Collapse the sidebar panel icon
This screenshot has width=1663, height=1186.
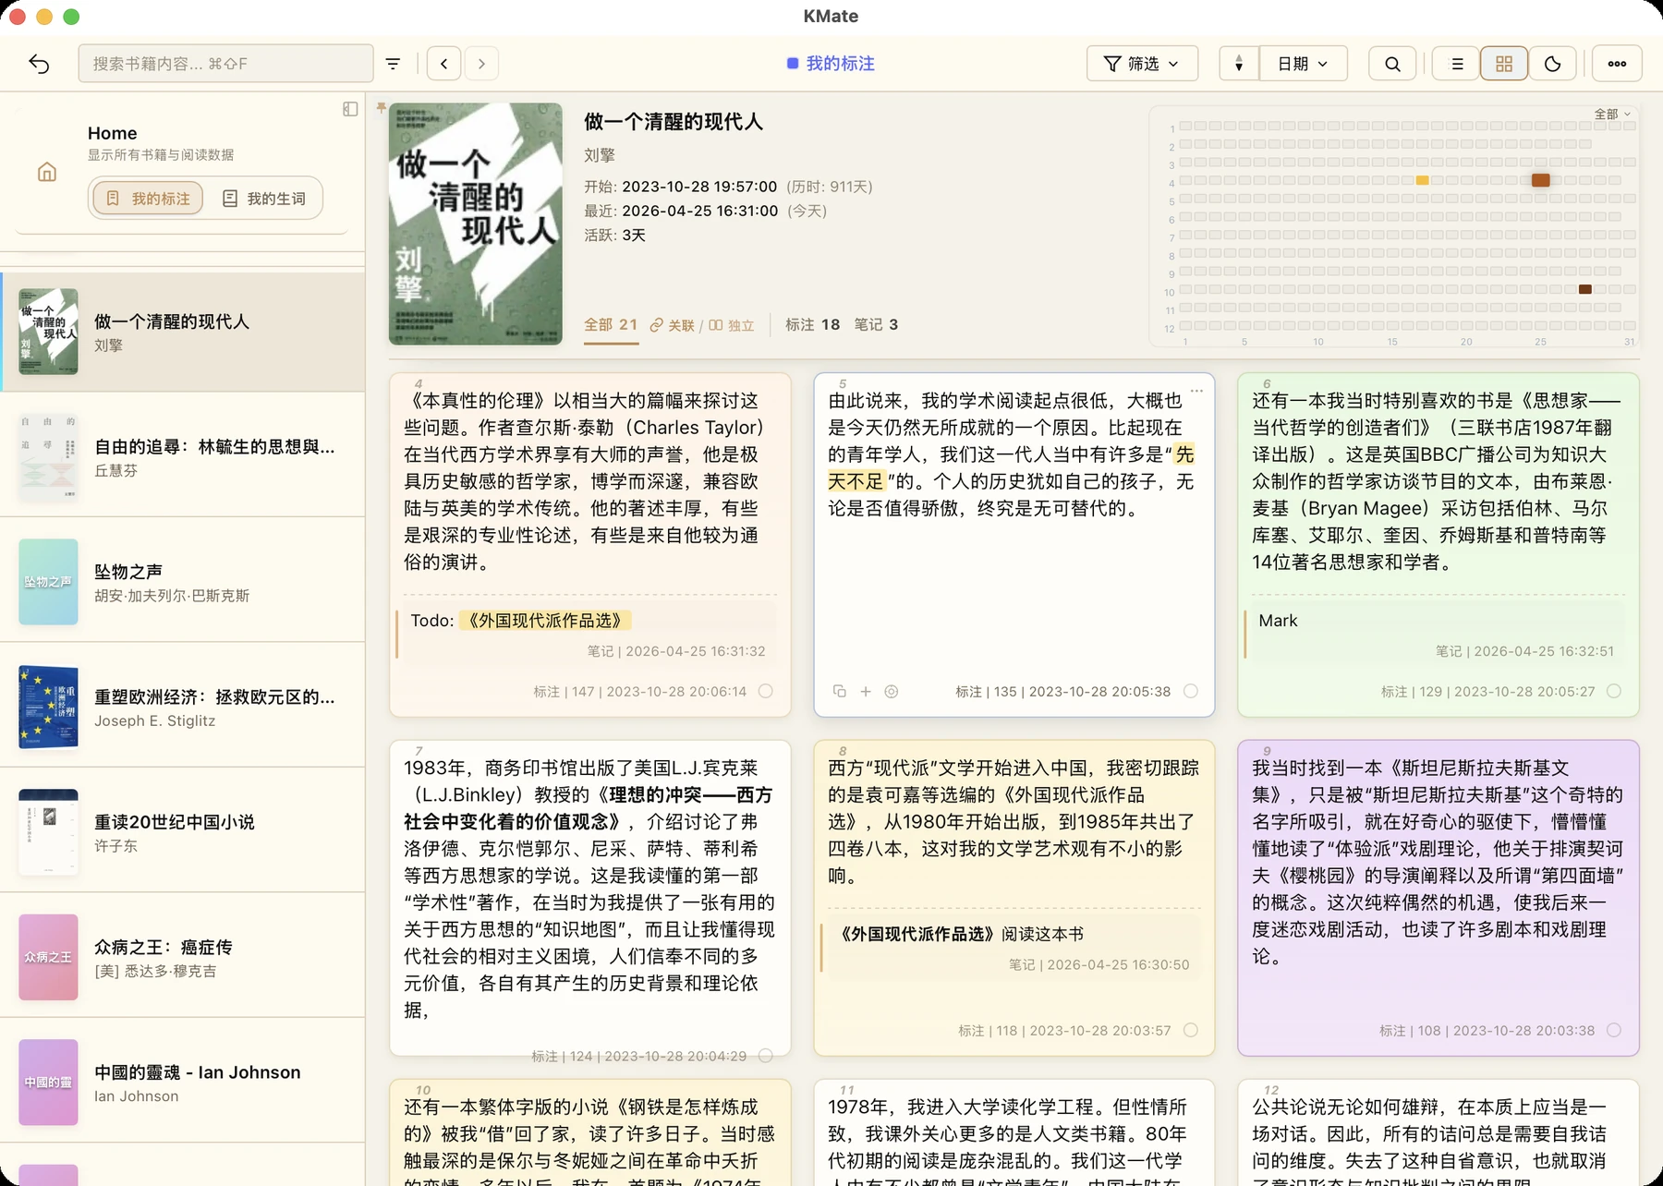click(x=350, y=109)
